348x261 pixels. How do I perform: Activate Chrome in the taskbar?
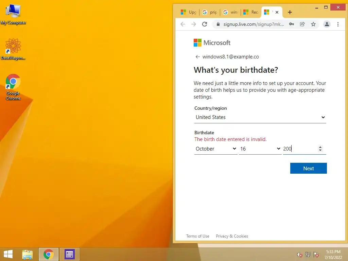tap(48, 254)
